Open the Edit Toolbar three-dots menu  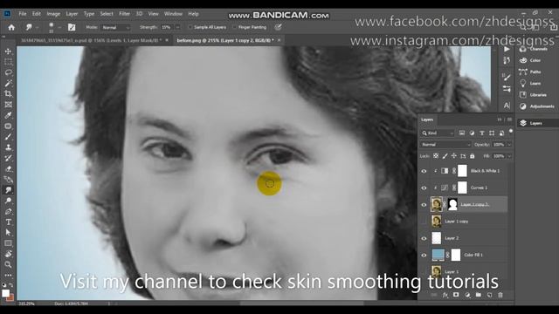8,276
